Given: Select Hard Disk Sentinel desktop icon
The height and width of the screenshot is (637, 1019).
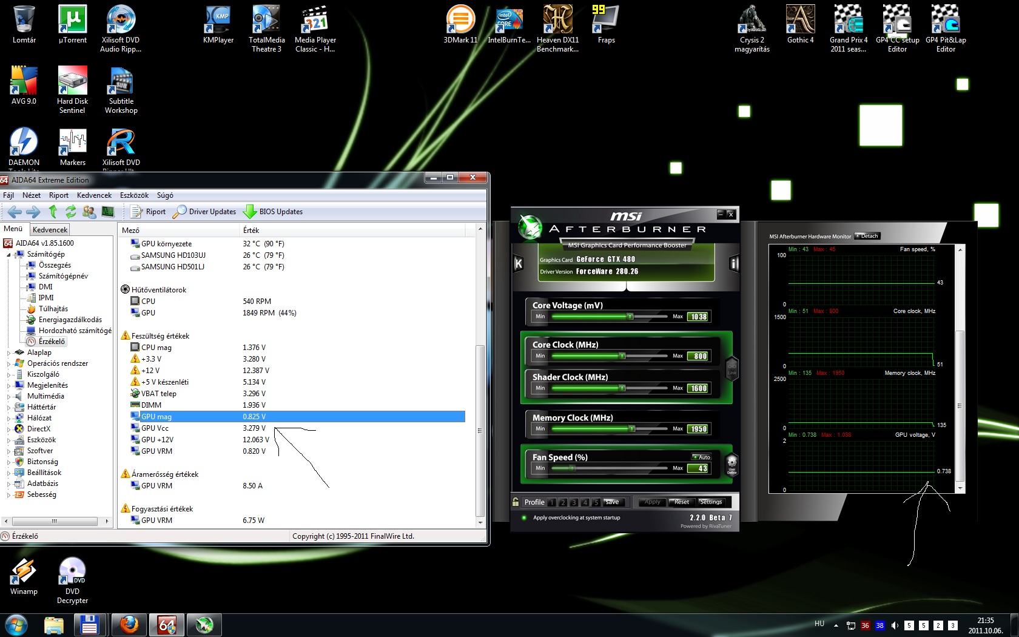Looking at the screenshot, I should click(x=73, y=90).
